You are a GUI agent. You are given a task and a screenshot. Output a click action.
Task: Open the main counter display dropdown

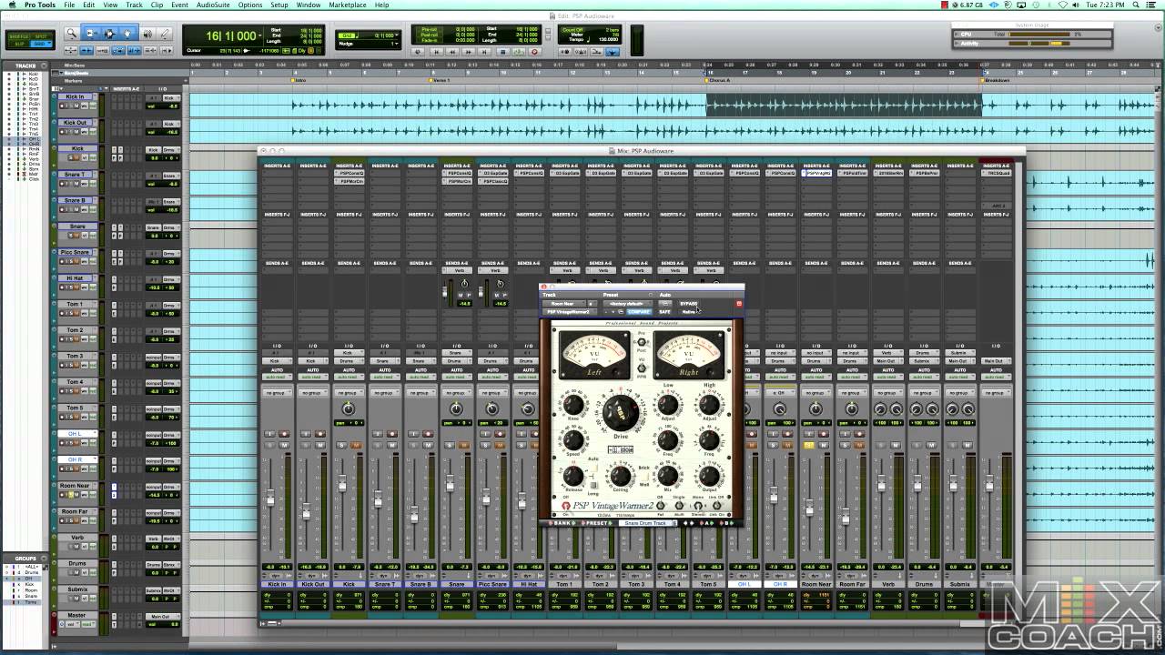(x=260, y=35)
